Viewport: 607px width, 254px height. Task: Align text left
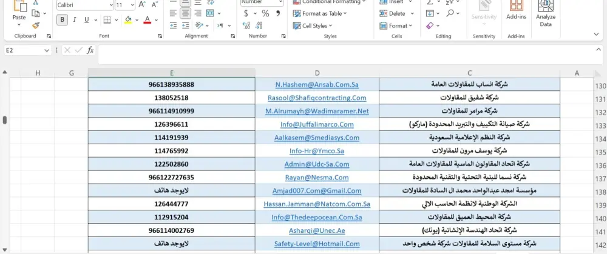point(174,13)
